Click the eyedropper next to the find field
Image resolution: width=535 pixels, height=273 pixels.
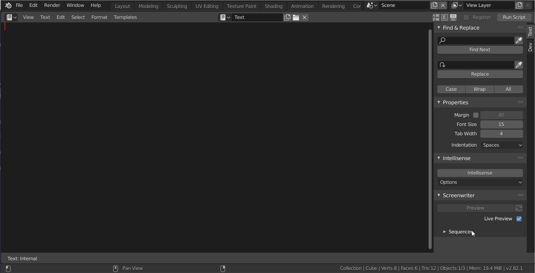(x=519, y=40)
